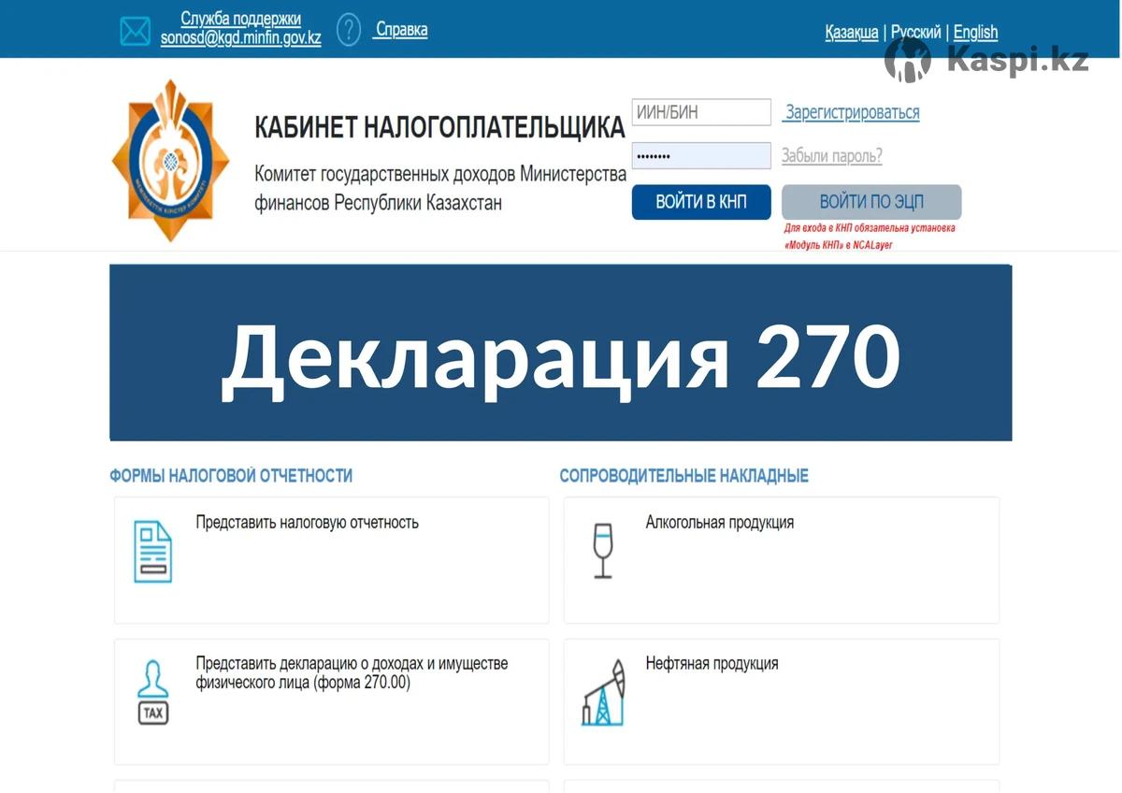
Task: Click the Kaspi.kz logo
Action: click(986, 61)
